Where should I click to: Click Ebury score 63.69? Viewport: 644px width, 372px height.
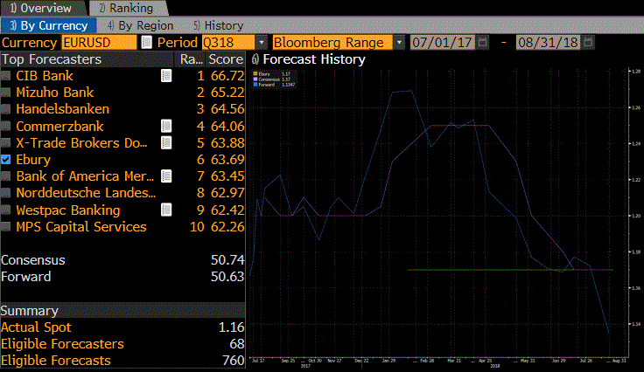(x=227, y=160)
